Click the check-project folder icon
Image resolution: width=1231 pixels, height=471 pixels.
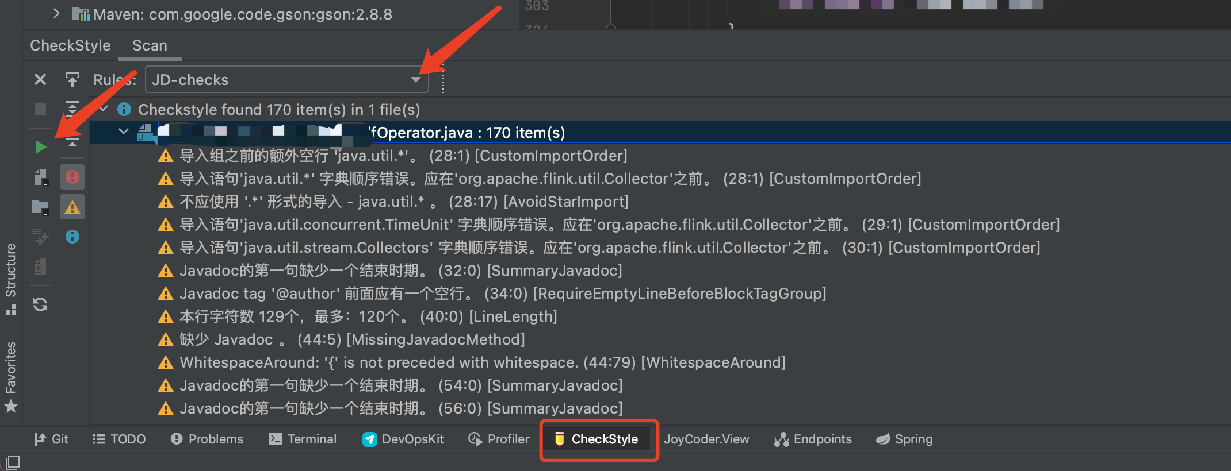40,207
